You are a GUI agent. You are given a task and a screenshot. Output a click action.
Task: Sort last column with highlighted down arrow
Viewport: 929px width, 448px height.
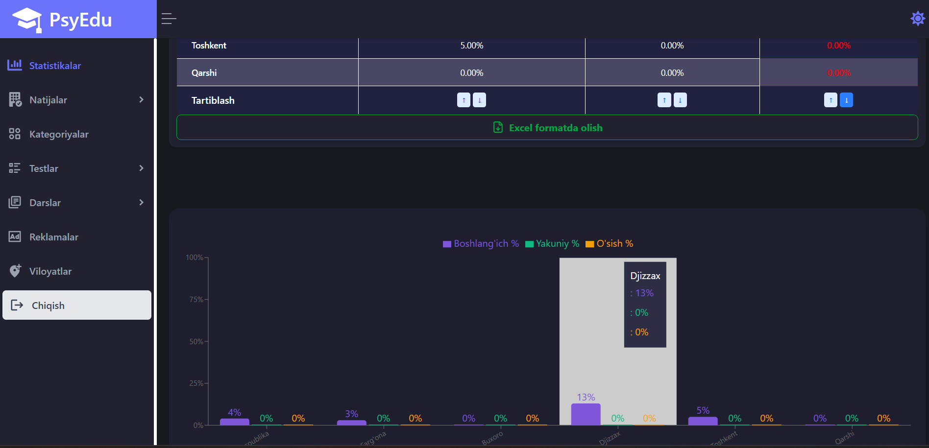point(846,100)
